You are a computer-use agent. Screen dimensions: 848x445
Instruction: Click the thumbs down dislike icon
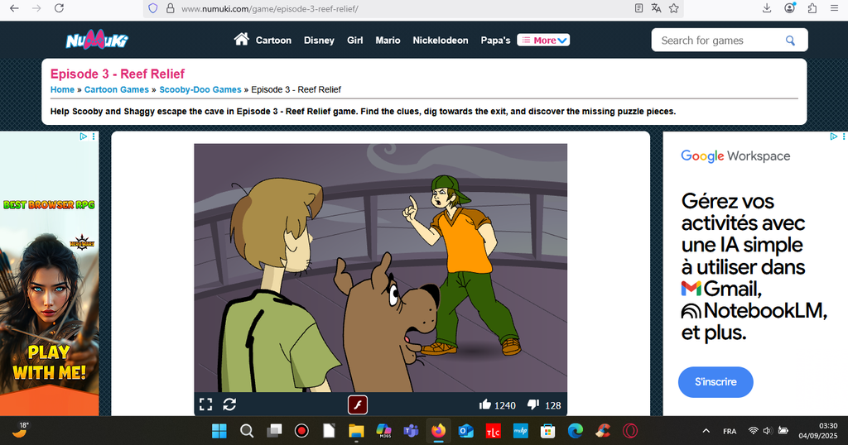click(x=534, y=404)
